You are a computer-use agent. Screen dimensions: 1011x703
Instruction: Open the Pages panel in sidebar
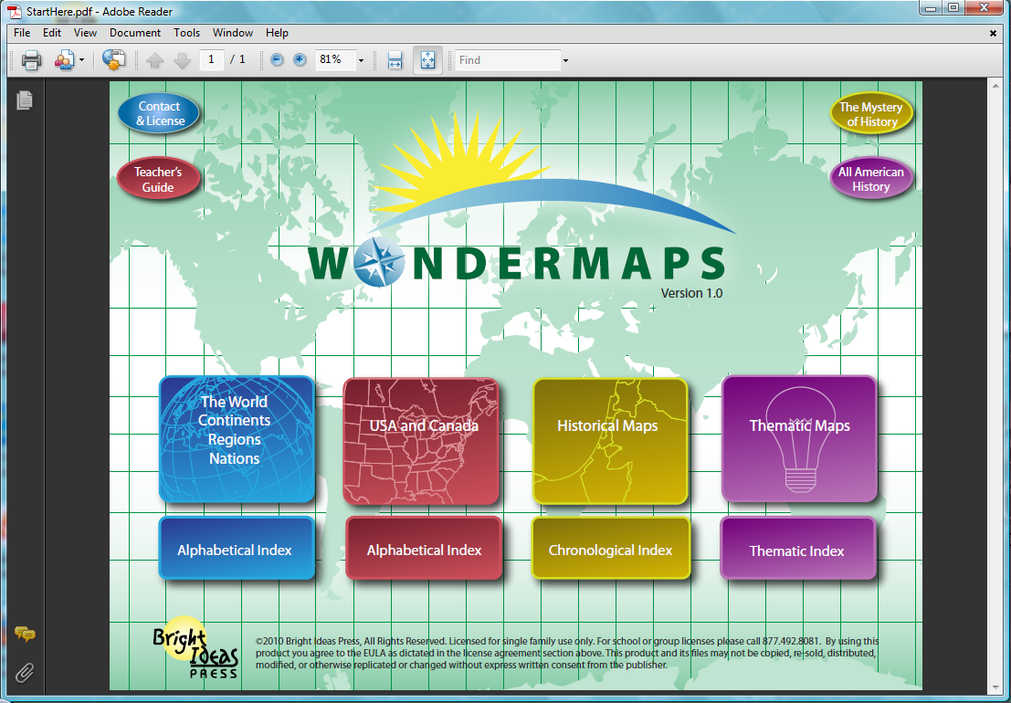point(25,100)
